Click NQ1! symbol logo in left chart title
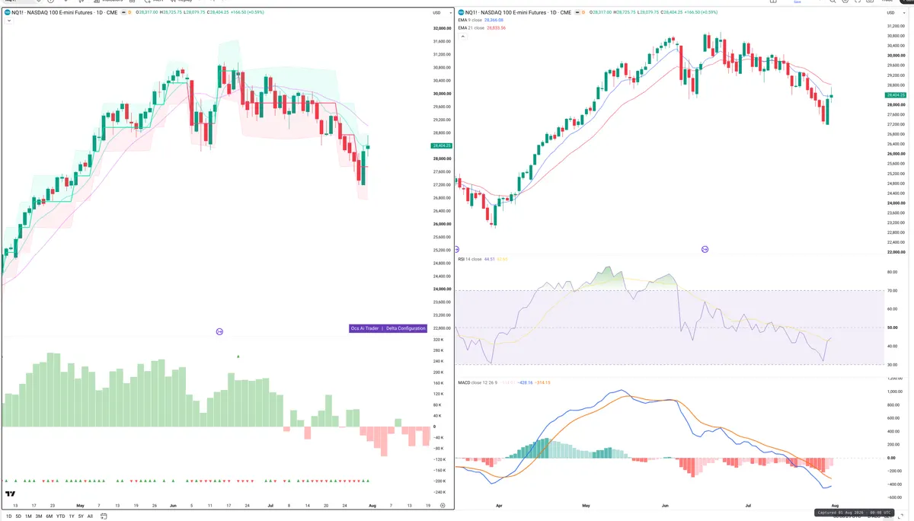Screen dimensions: 914x521 pyautogui.click(x=7, y=13)
